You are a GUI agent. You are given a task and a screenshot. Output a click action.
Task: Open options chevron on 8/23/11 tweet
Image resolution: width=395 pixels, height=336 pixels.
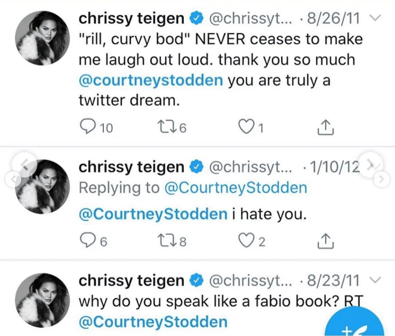click(375, 280)
